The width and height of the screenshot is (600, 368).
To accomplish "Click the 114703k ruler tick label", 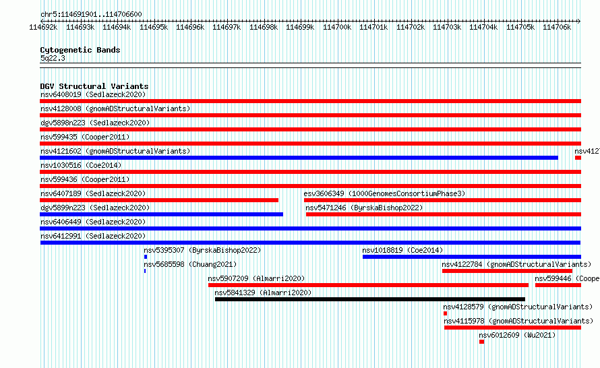I will click(x=447, y=27).
